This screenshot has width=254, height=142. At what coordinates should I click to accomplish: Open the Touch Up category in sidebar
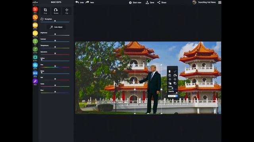pyautogui.click(x=35, y=33)
